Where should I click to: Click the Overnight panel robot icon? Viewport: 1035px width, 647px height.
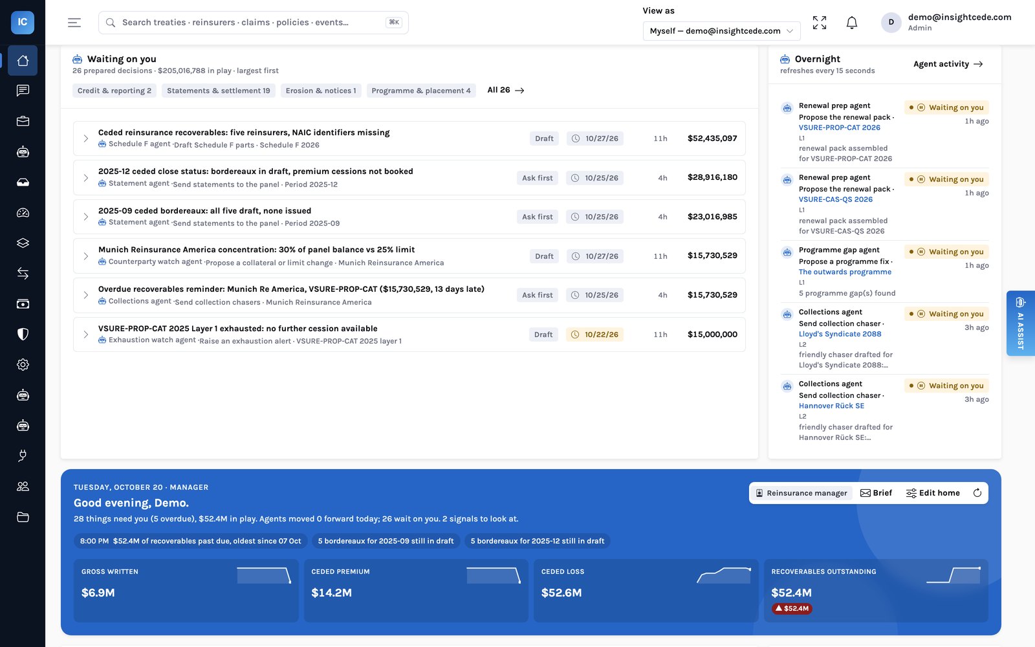785,59
